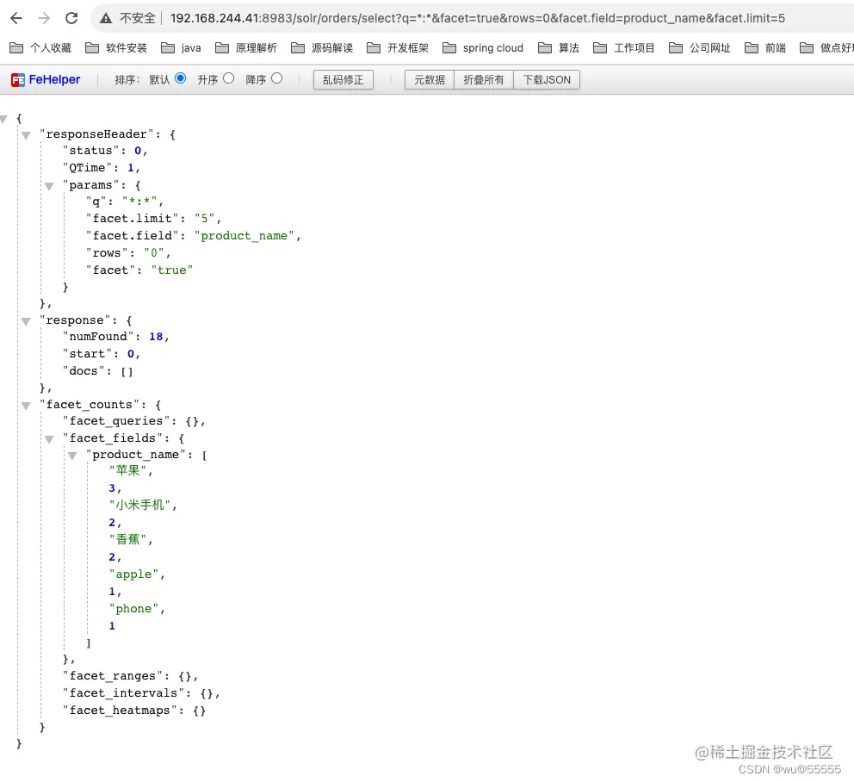Collapse the product_name array

tap(72, 456)
